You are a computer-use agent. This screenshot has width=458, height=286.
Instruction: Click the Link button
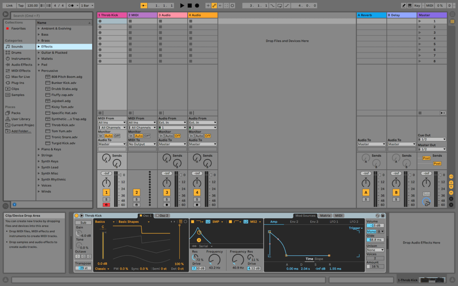pyautogui.click(x=9, y=5)
